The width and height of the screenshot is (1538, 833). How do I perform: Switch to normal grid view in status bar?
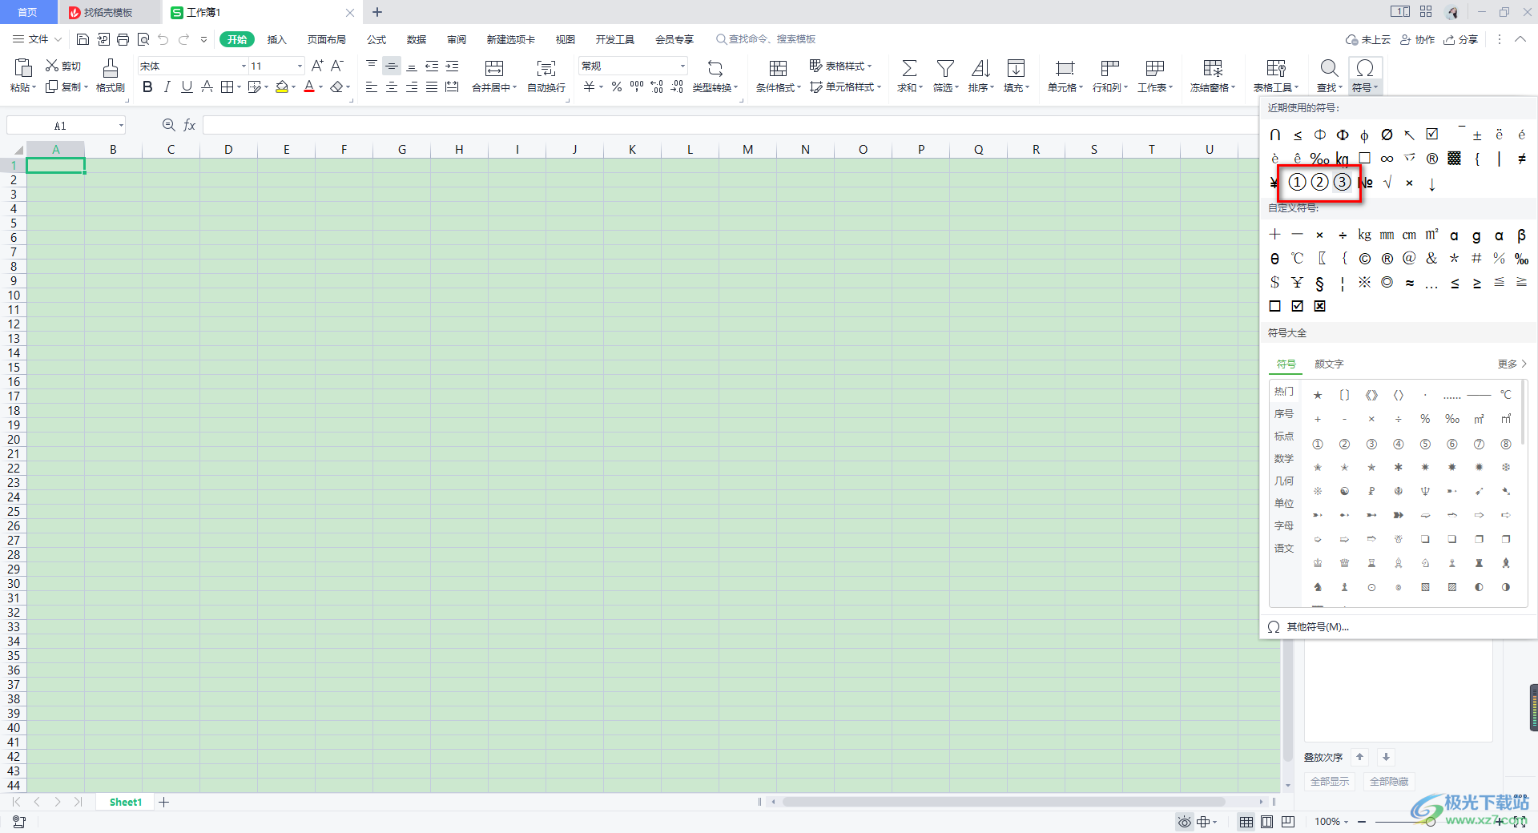1246,822
